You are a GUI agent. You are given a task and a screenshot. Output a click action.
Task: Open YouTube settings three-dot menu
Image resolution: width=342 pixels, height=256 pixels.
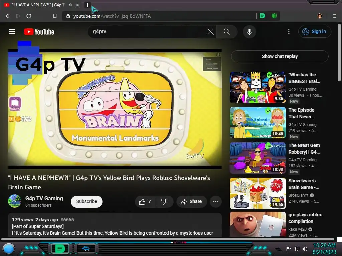pyautogui.click(x=289, y=32)
